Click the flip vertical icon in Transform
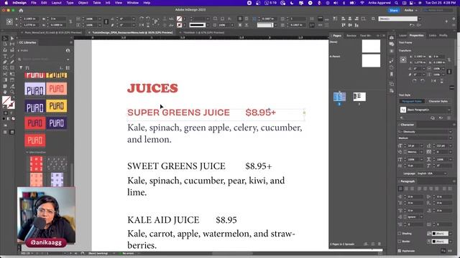 [442, 81]
